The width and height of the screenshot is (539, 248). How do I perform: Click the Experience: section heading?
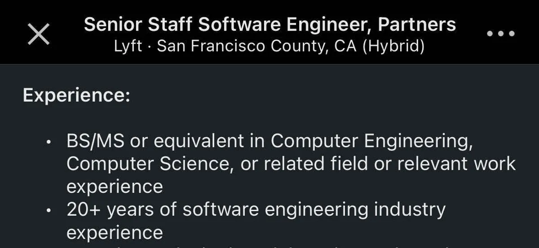76,96
